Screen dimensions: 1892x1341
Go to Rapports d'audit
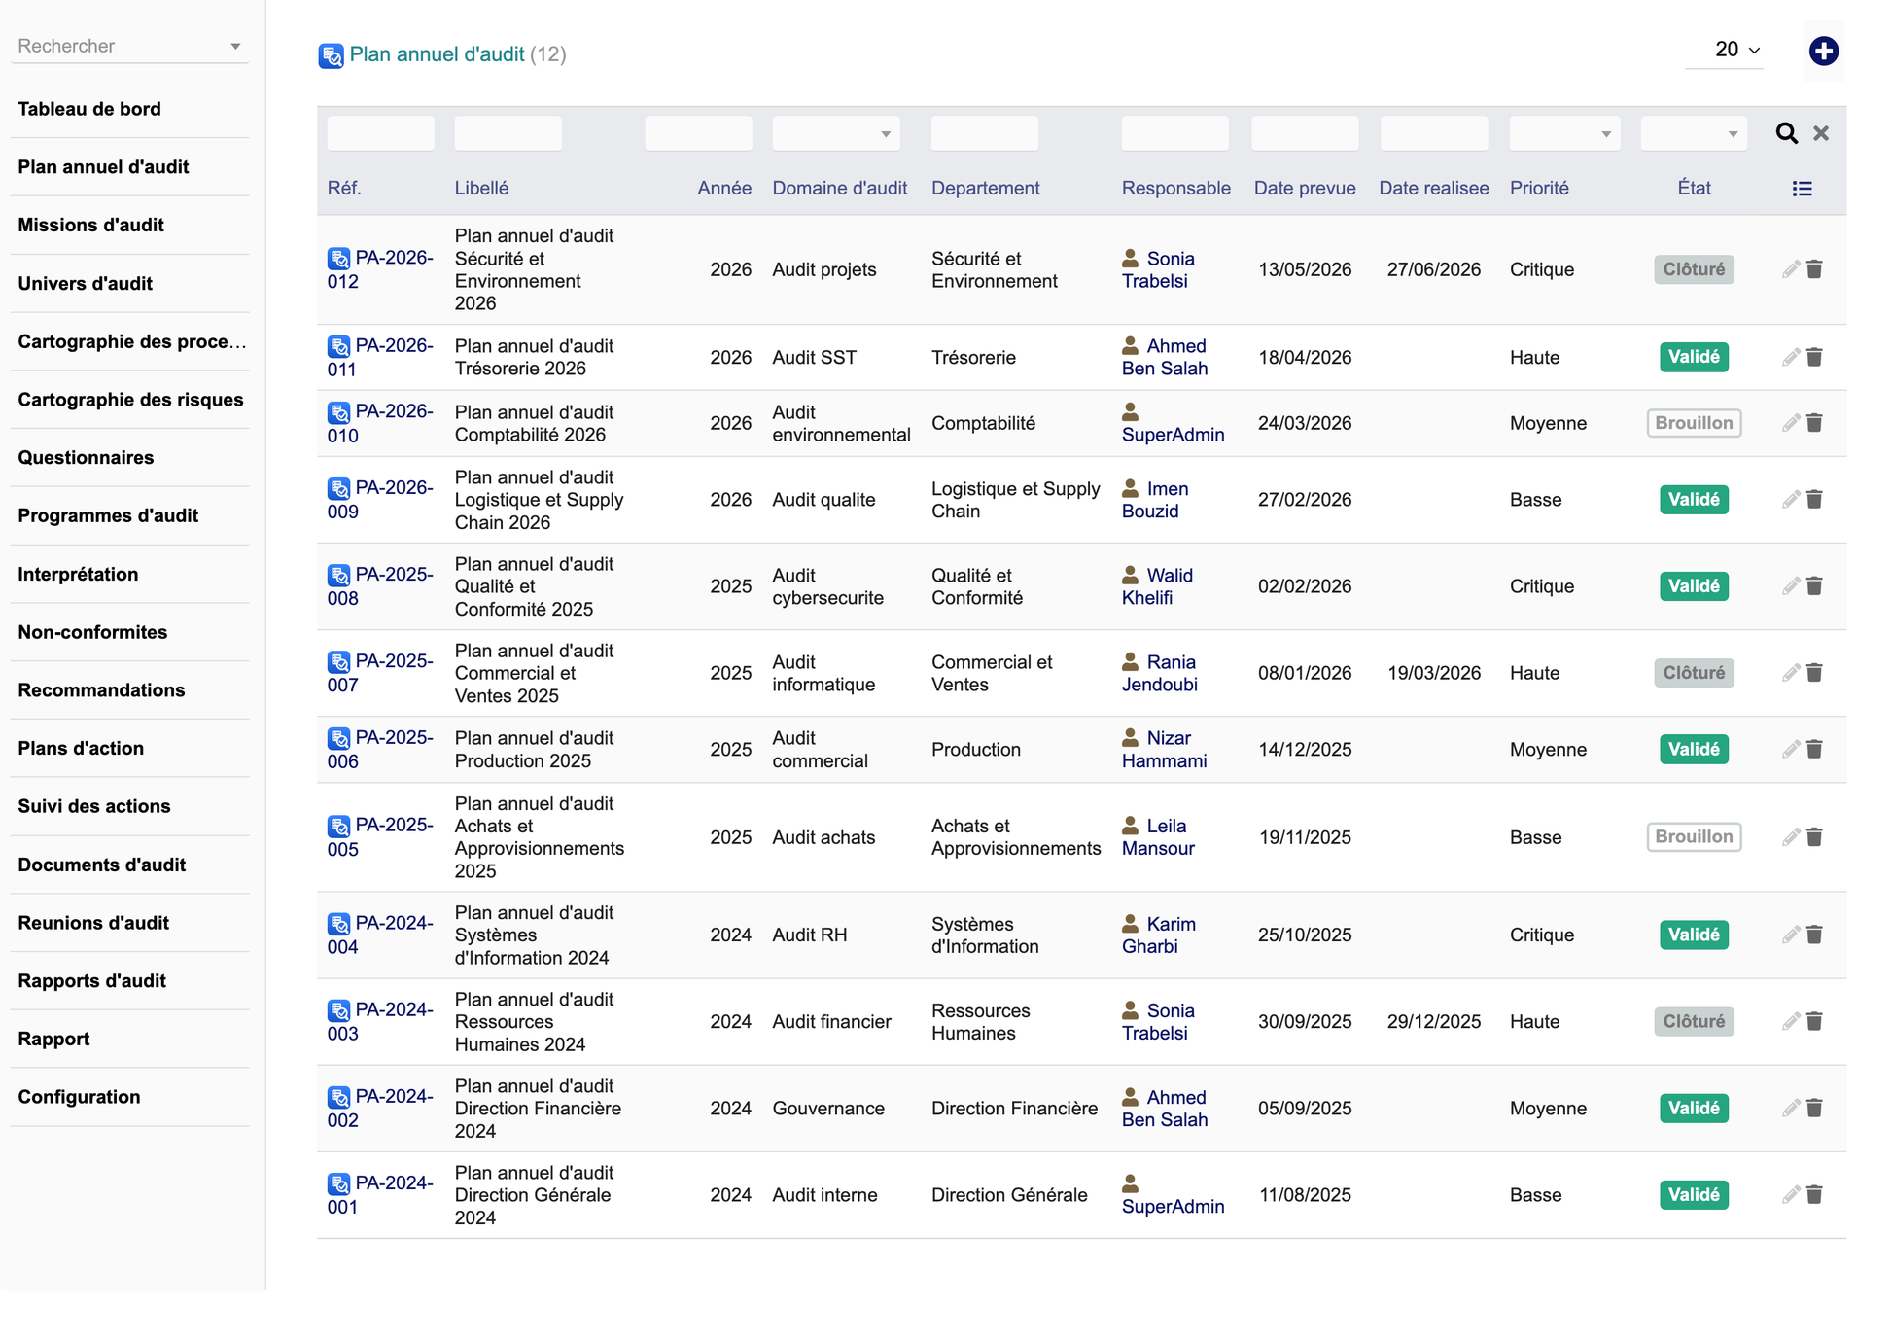pyautogui.click(x=91, y=980)
